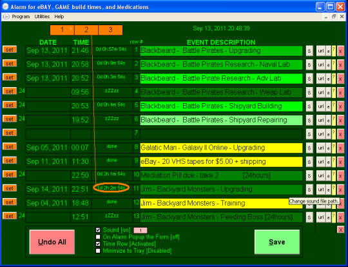Click e icon for Galaxy II Online row
The height and width of the screenshot is (267, 348).
click(329, 148)
